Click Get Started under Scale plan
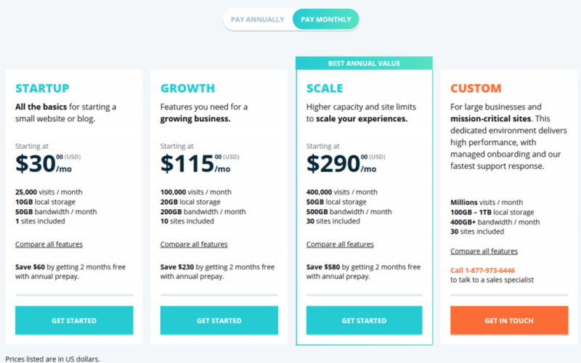 [364, 320]
